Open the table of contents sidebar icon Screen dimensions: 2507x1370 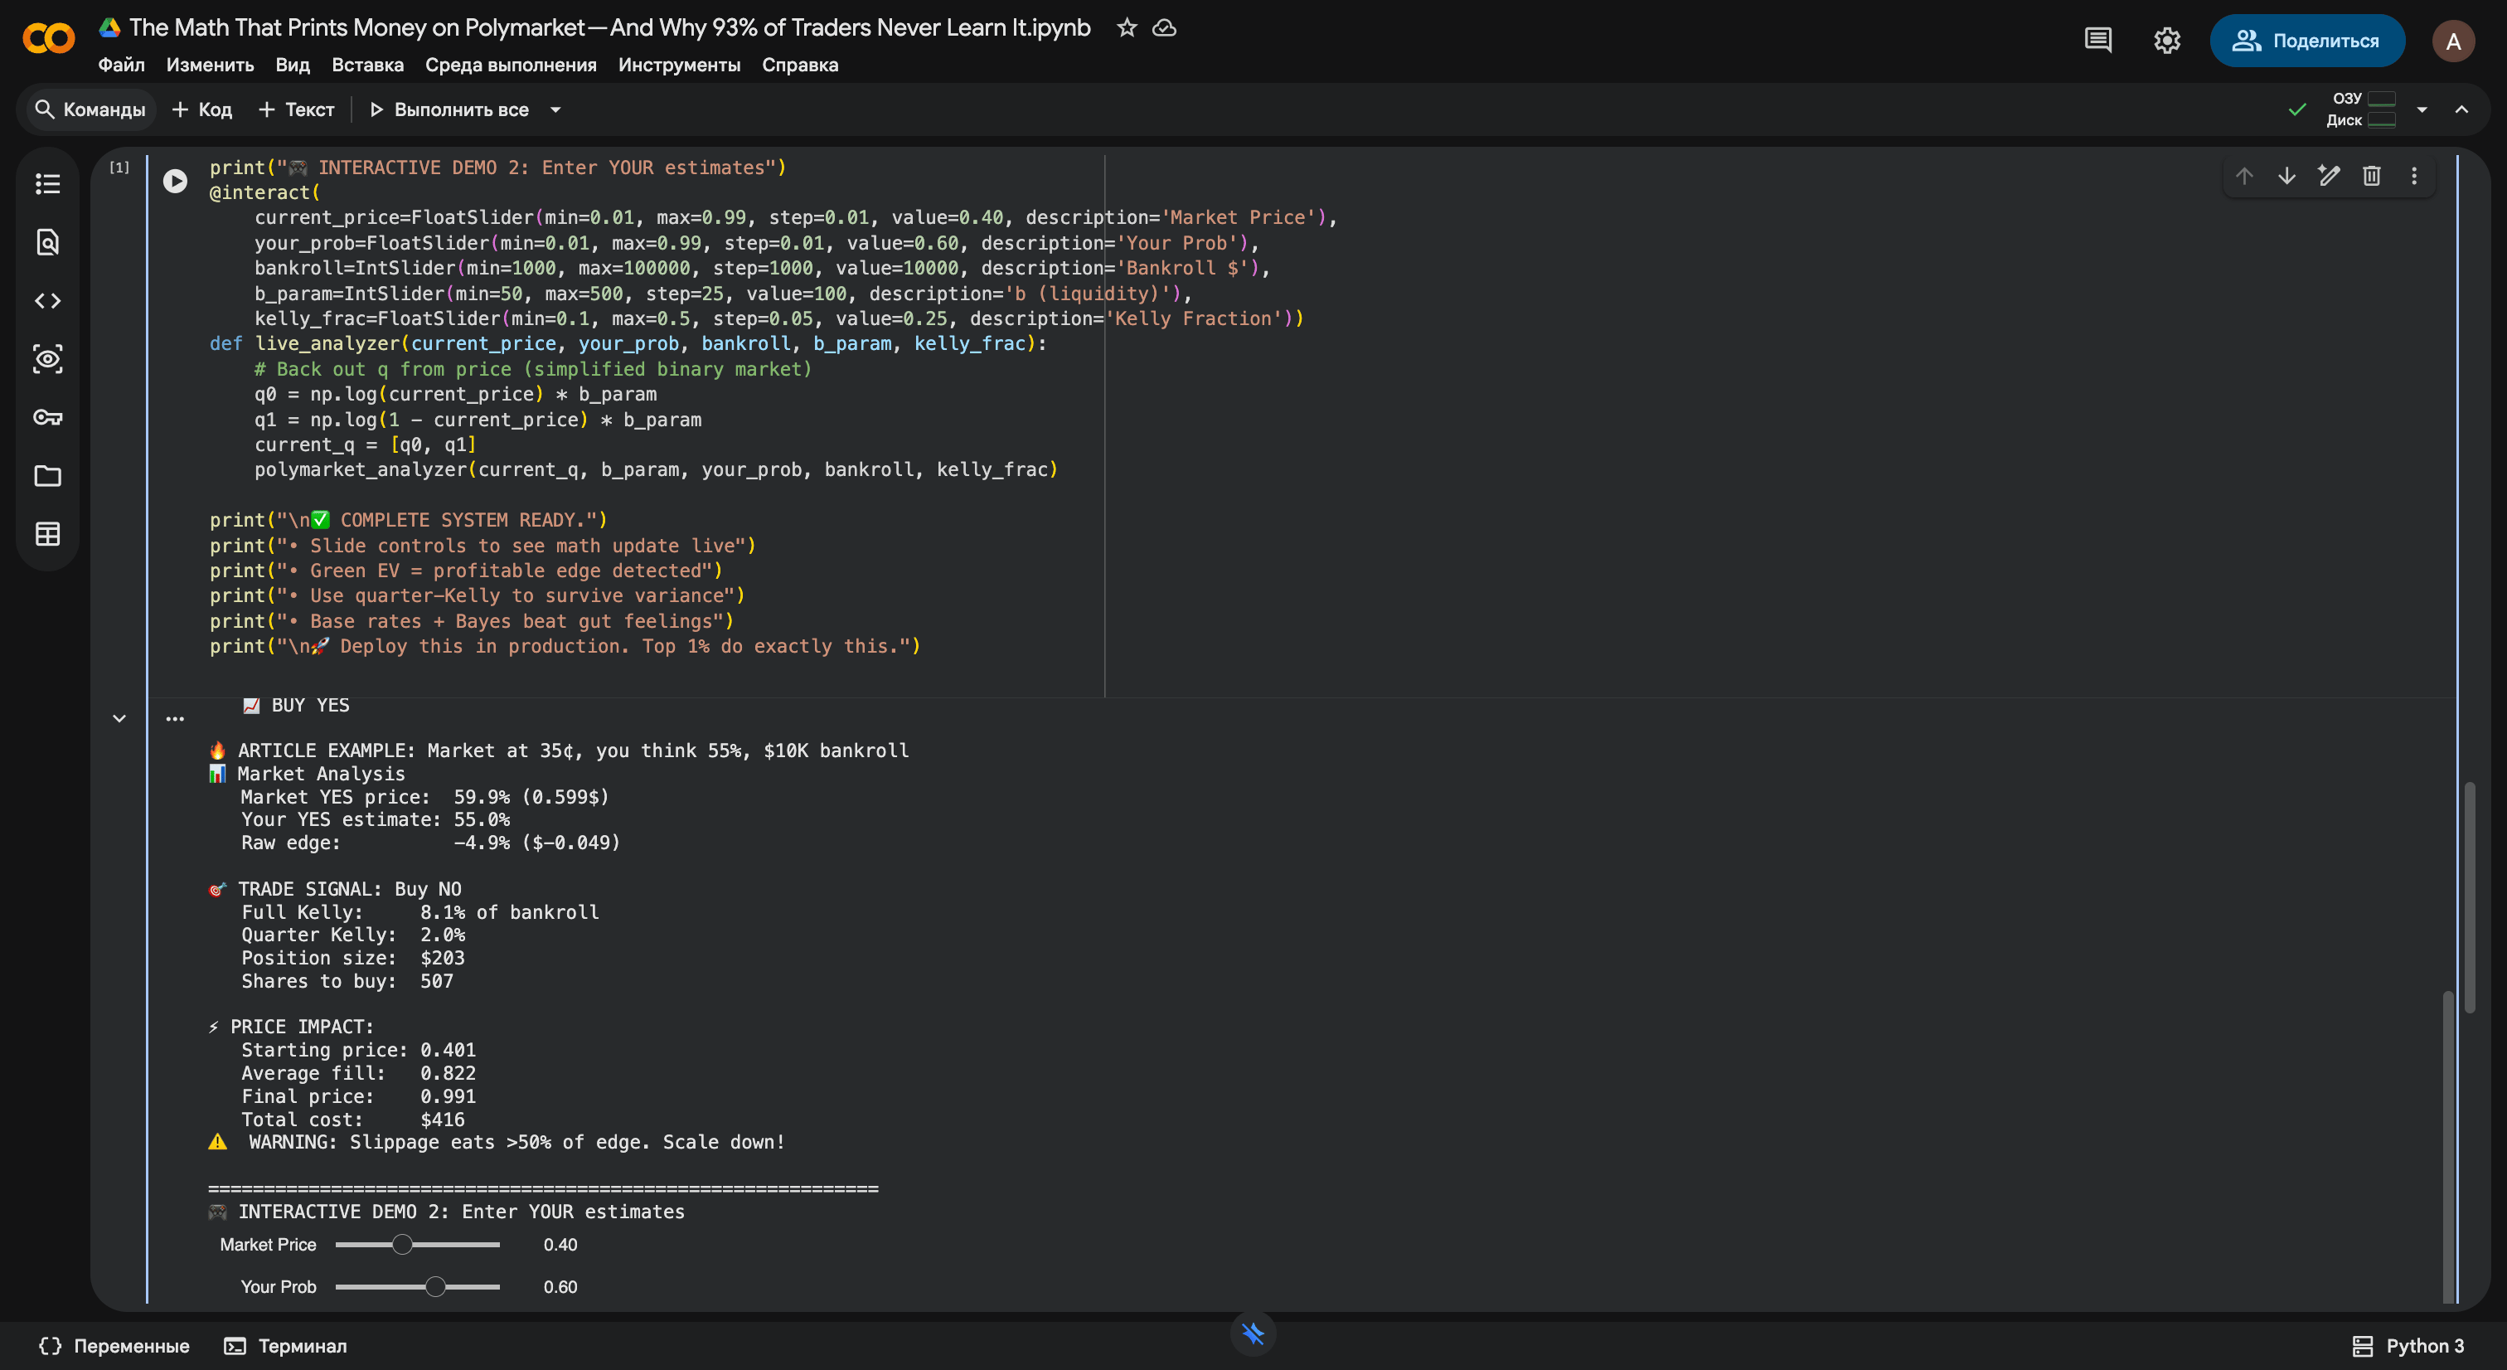(48, 184)
